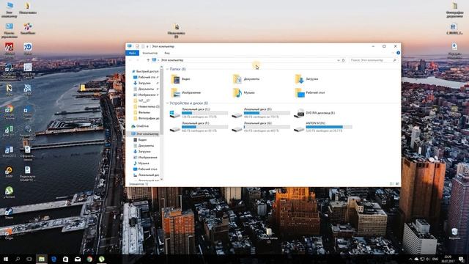
Task: Click navigation pane scrollbar up arrow
Action: [162, 67]
